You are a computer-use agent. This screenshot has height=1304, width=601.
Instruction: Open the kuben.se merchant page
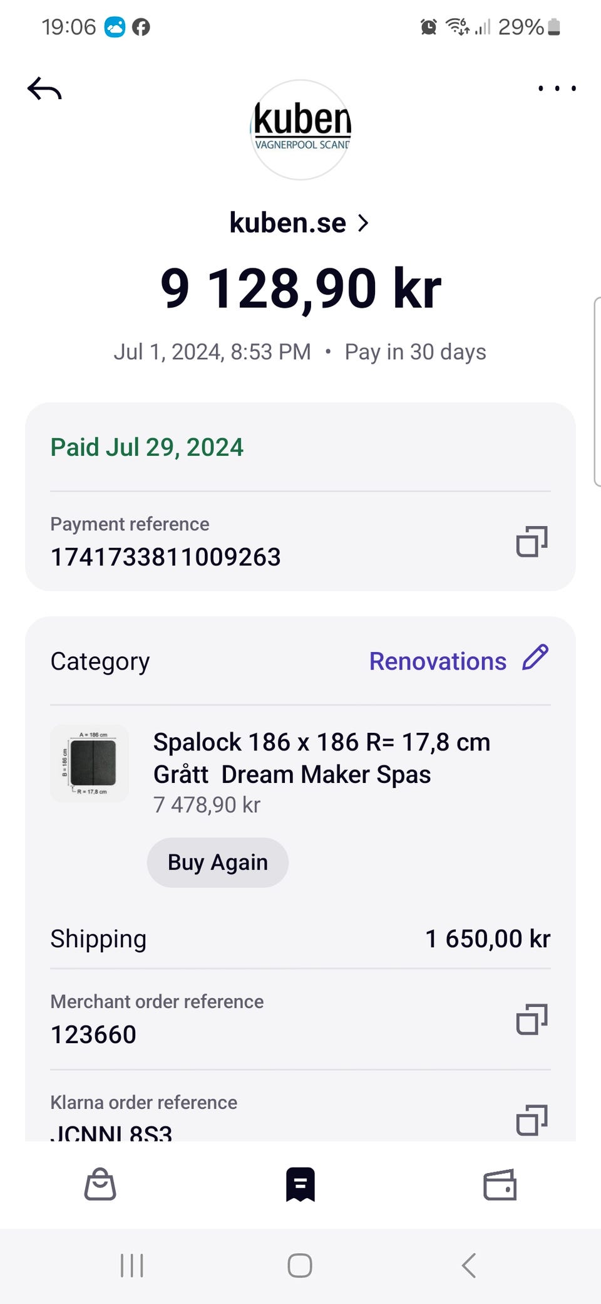click(288, 223)
